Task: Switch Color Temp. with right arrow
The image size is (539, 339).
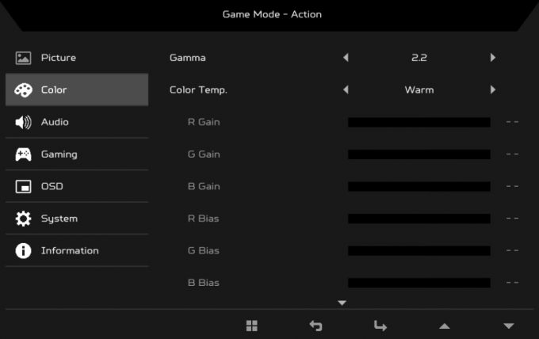Action: [x=493, y=90]
